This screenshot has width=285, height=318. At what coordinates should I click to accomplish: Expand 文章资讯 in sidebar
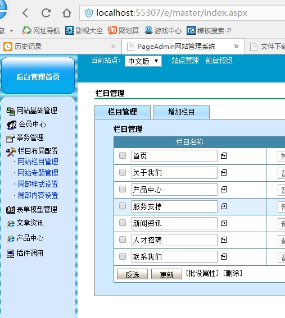(x=25, y=223)
